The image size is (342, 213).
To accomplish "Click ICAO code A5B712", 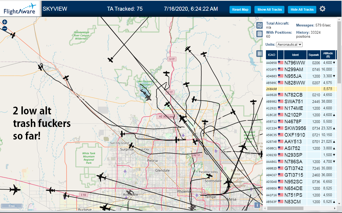I will pos(271,122).
